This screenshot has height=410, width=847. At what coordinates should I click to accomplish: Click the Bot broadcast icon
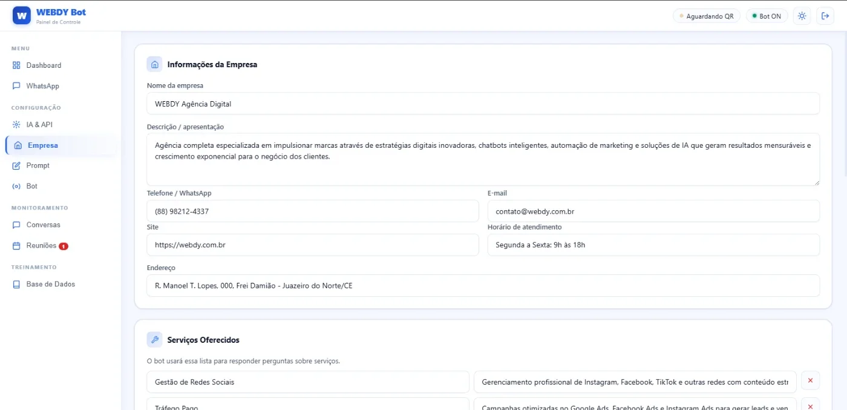pyautogui.click(x=17, y=187)
